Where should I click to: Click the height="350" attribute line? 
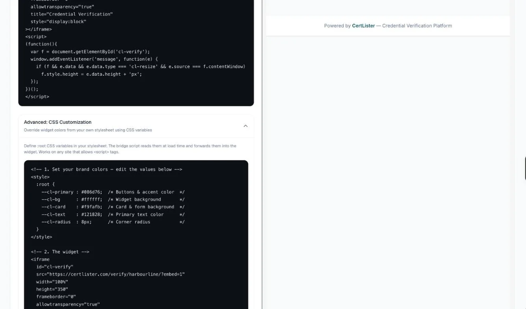52,289
